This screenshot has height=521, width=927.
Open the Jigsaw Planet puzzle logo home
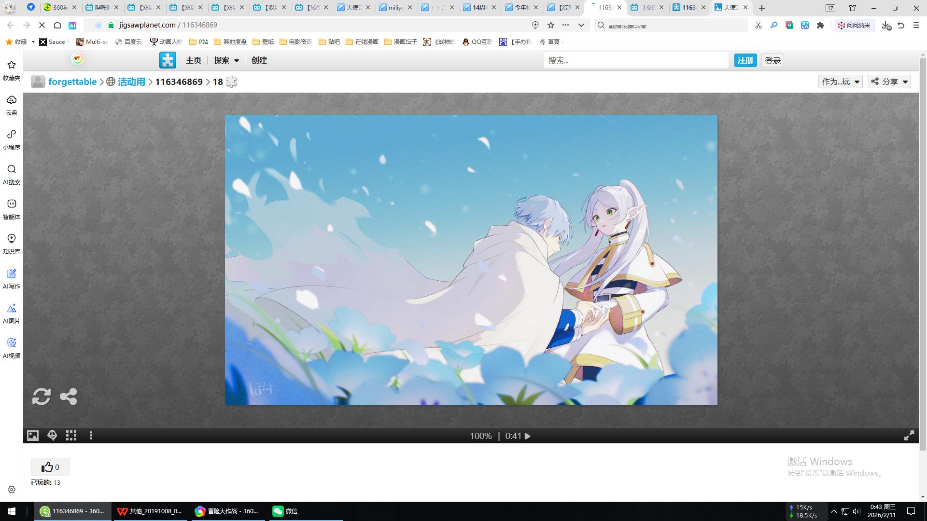click(x=168, y=60)
